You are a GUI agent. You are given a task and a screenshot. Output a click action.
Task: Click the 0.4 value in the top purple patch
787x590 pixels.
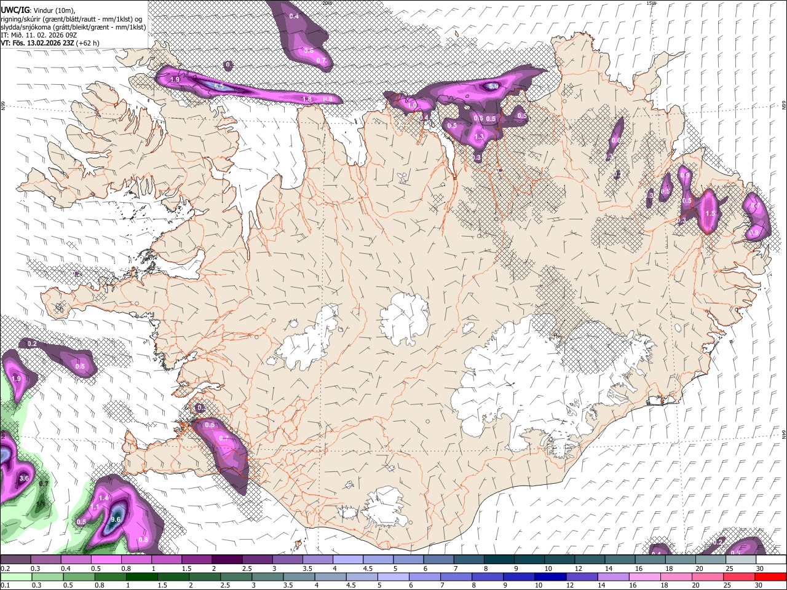pos(294,17)
